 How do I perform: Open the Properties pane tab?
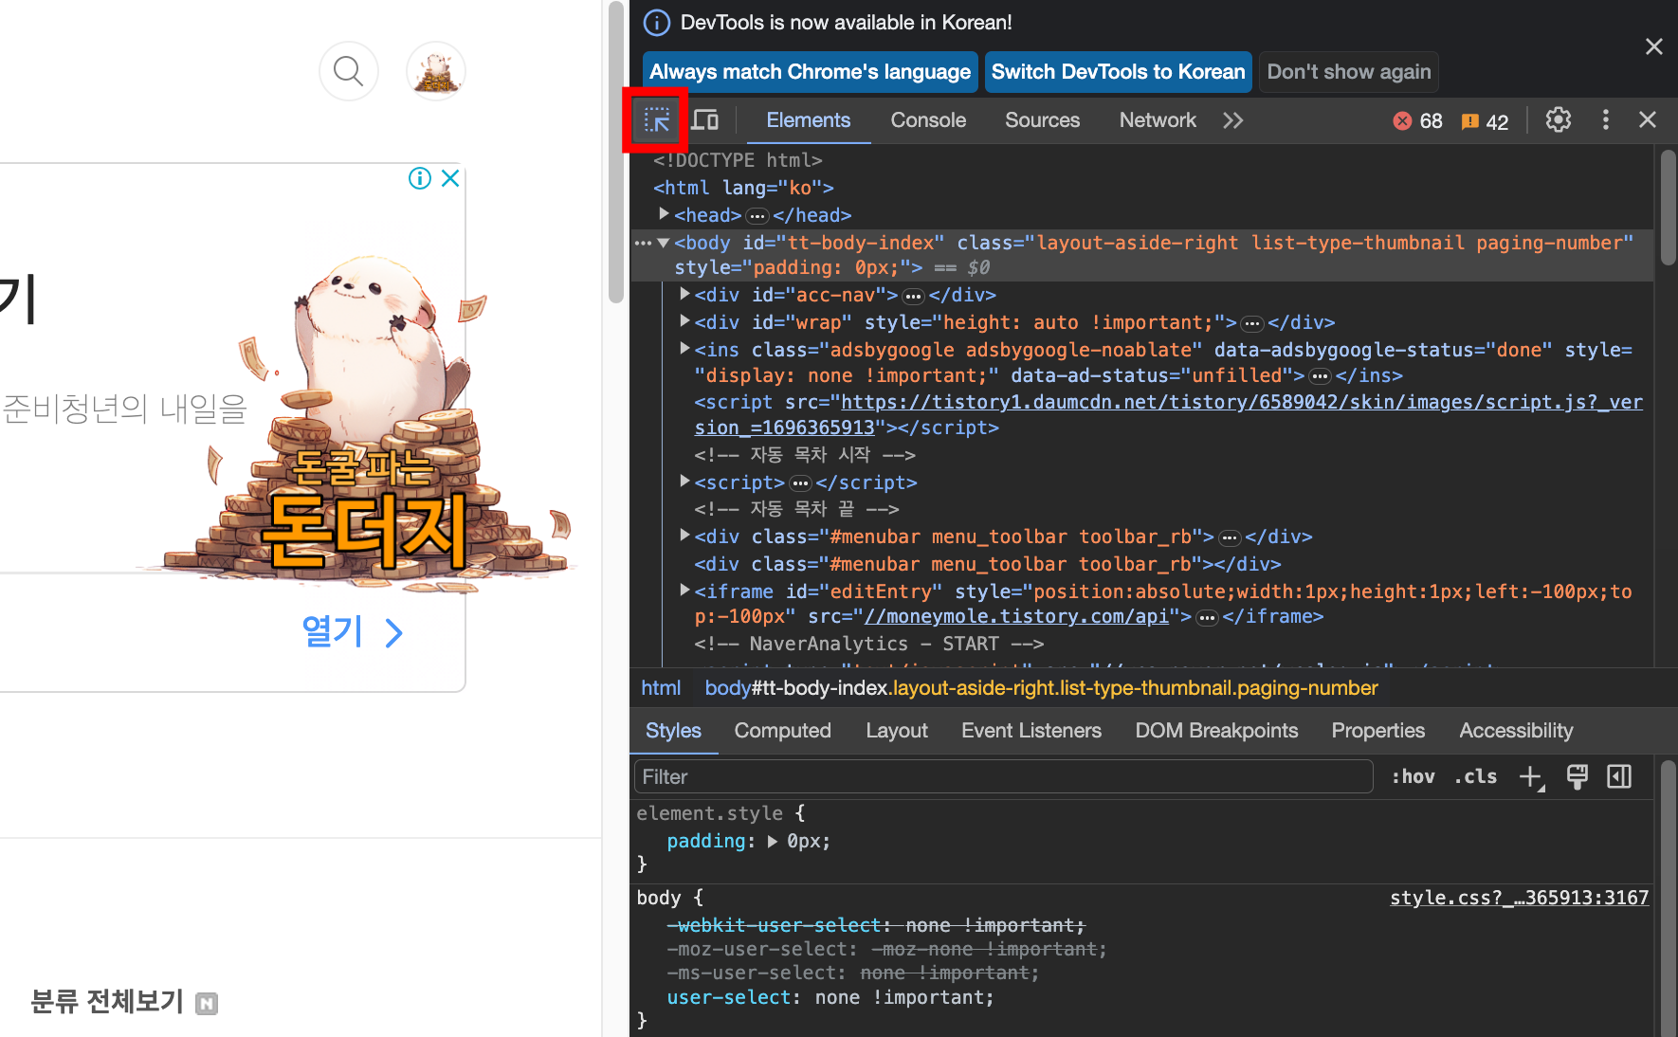click(1377, 731)
